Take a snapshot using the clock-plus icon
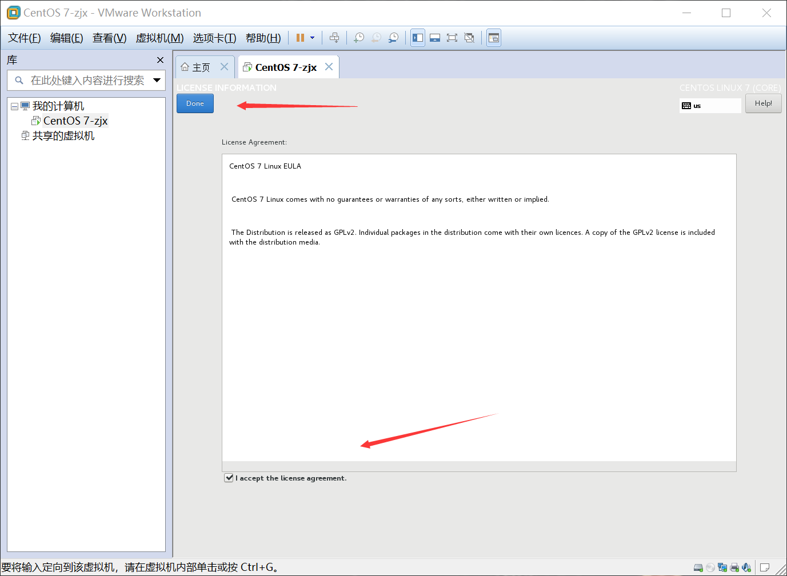 [x=359, y=38]
